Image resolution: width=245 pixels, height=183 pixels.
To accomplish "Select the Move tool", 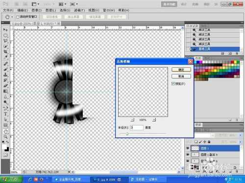I will tap(5, 30).
